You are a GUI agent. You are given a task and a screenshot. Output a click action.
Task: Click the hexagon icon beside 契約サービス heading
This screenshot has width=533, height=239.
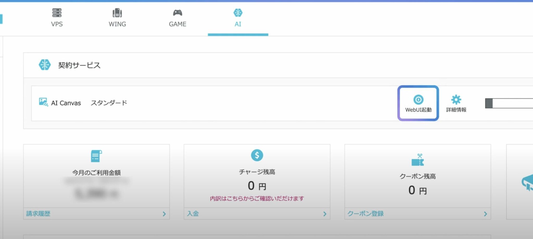coord(45,65)
